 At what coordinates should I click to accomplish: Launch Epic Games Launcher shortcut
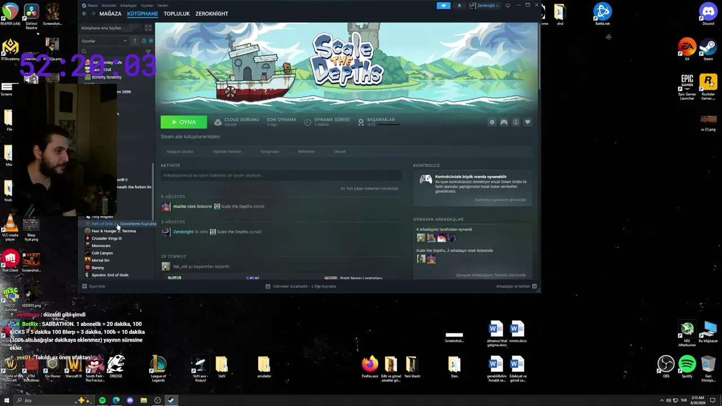(687, 87)
